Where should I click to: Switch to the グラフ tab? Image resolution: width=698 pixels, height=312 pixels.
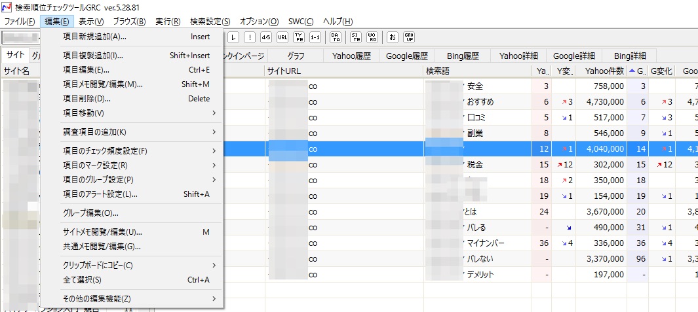(x=296, y=56)
